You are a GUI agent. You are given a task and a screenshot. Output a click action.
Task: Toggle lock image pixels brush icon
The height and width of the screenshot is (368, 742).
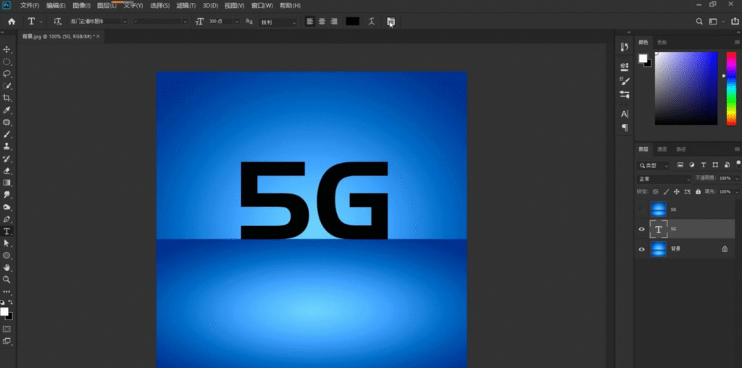pyautogui.click(x=667, y=191)
